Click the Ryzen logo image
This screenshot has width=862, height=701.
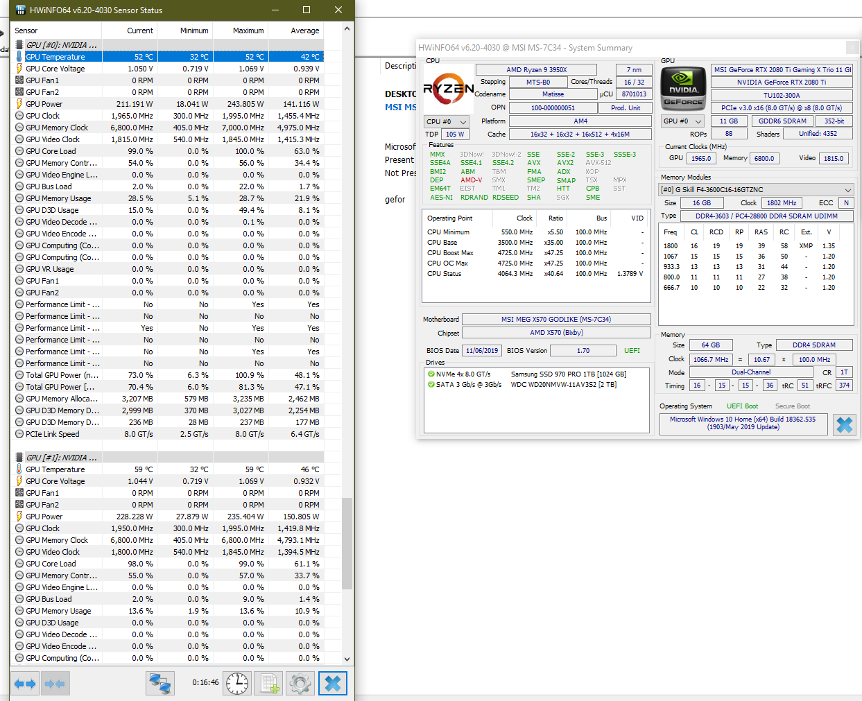coord(449,88)
